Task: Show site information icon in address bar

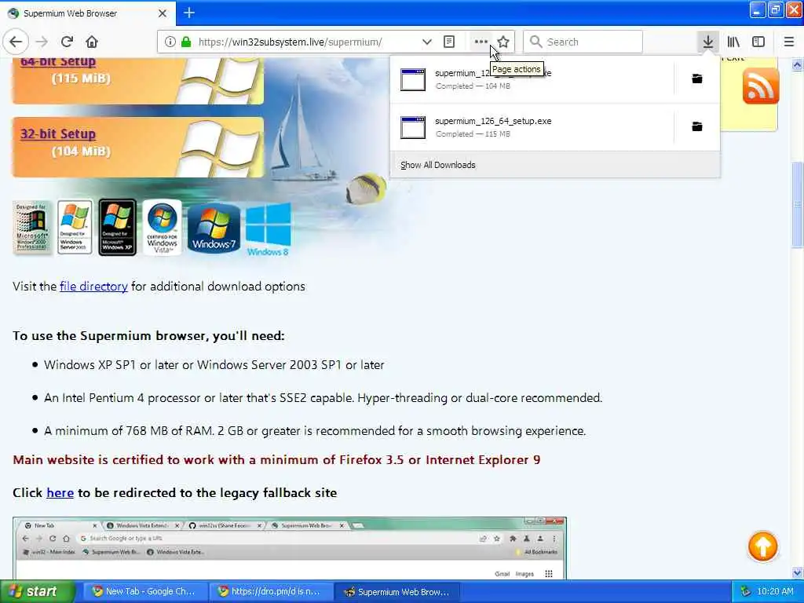Action: 170,42
